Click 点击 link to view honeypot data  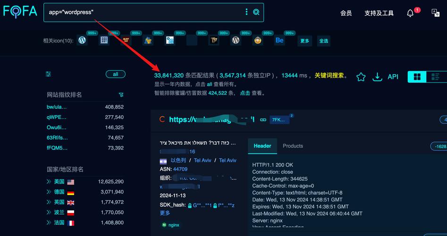245,93
